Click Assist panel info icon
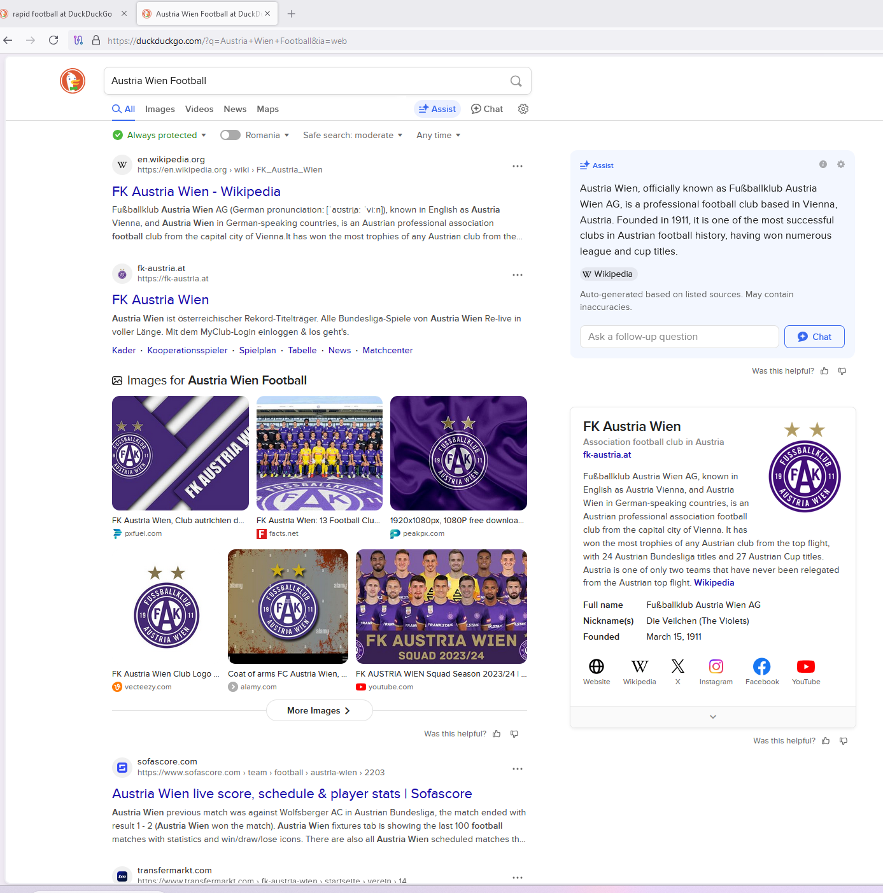883x893 pixels. tap(823, 164)
